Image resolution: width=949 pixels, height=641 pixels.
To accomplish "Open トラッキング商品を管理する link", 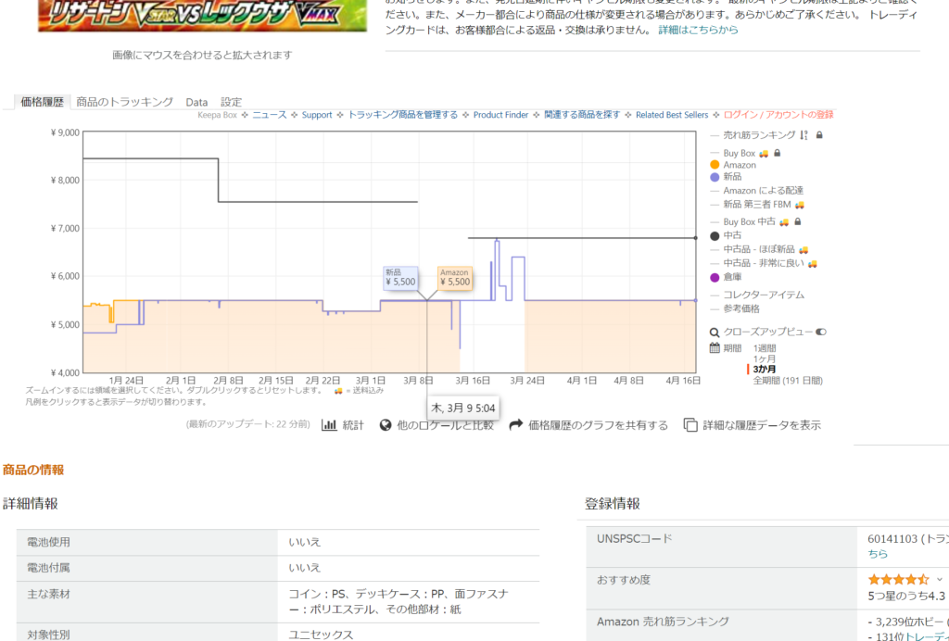I will coord(402,115).
